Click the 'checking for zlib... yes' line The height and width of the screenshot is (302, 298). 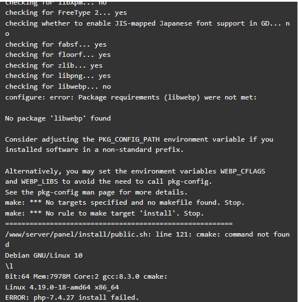[x=54, y=65]
